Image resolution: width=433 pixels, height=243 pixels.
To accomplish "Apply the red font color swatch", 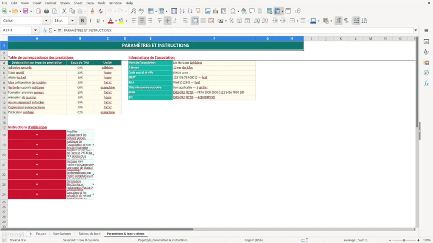I will (x=110, y=21).
